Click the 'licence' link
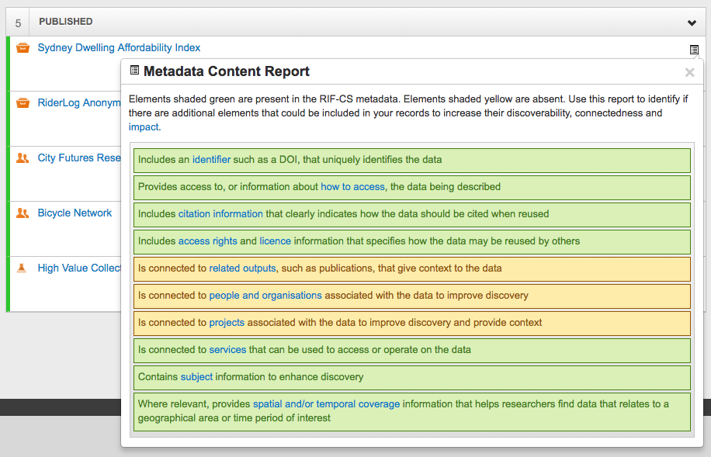711x457 pixels. pyautogui.click(x=275, y=241)
